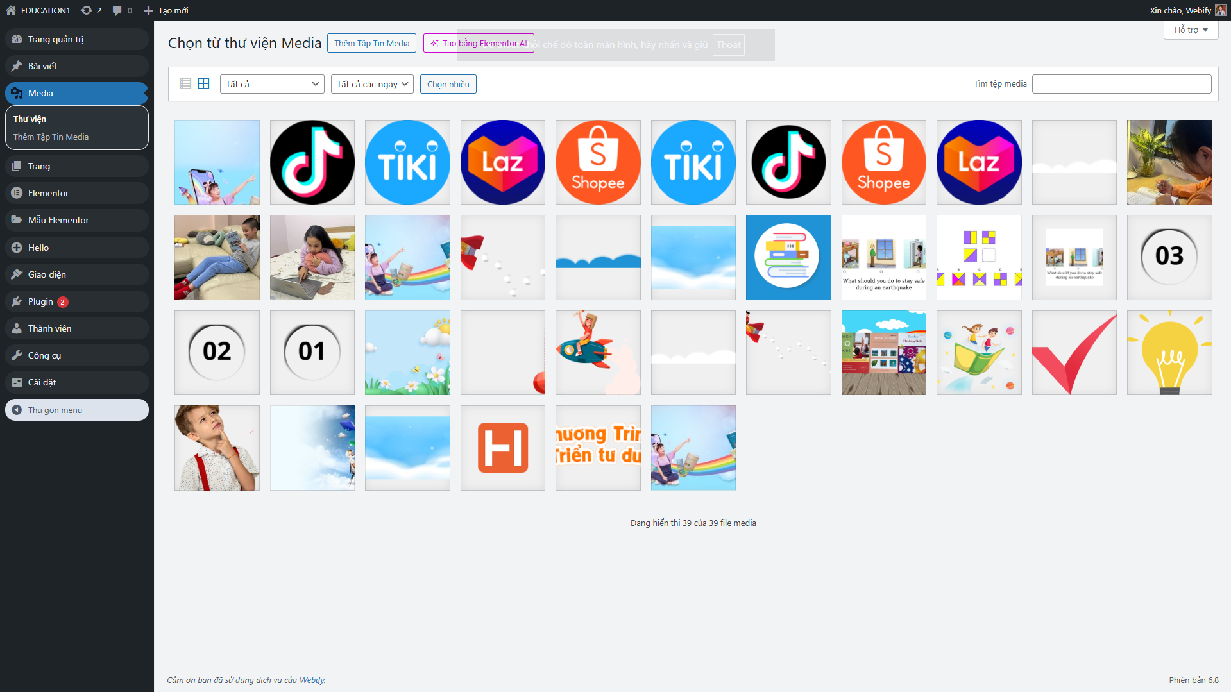
Task: Click the Bài viết pin icon
Action: 17,66
